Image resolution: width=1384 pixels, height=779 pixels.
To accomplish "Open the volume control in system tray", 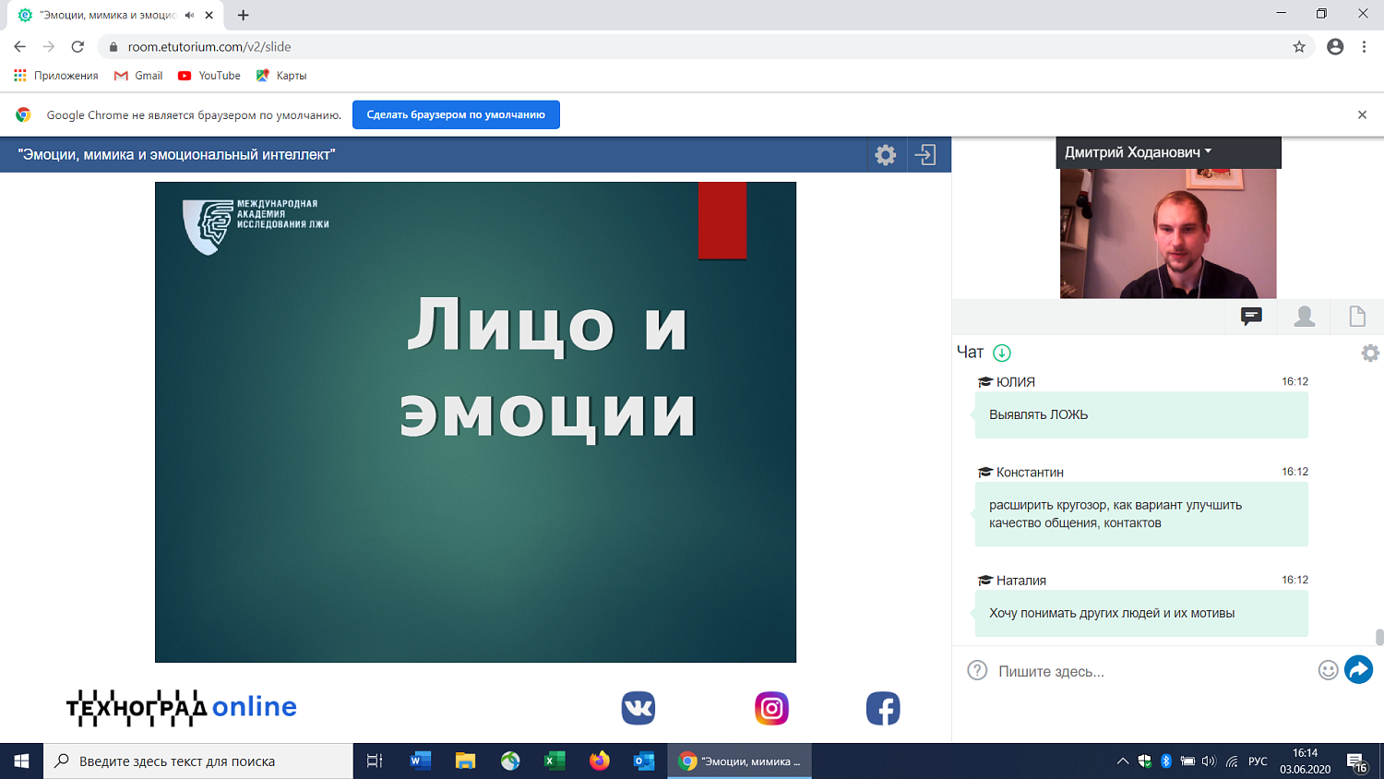I will [x=1209, y=761].
